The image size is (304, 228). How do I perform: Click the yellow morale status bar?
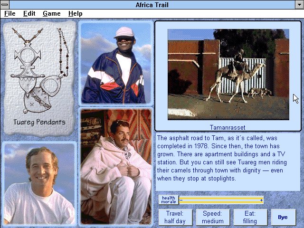pyautogui.click(x=221, y=202)
